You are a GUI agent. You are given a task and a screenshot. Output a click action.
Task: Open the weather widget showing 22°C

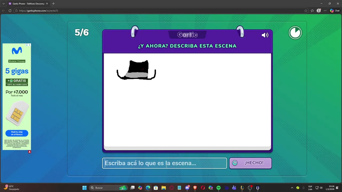pos(12,188)
